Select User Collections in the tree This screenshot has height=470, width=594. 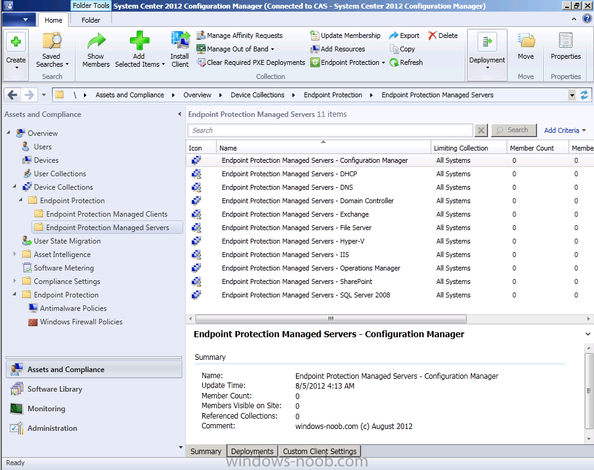click(54, 174)
